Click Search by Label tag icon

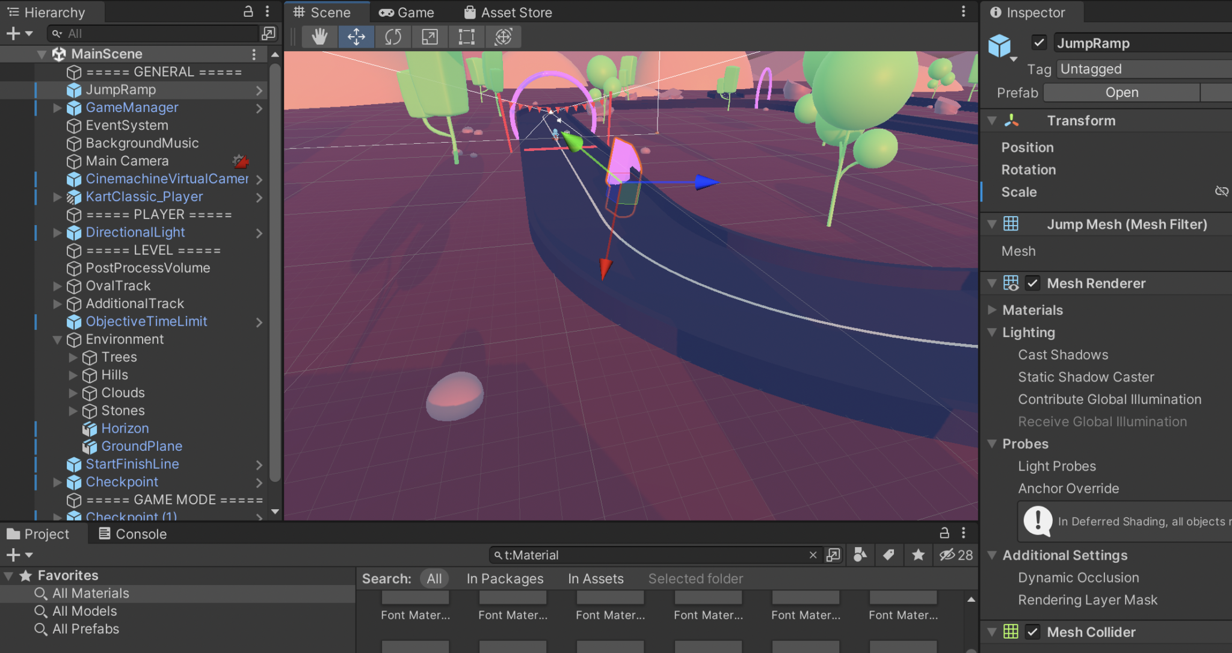[x=889, y=555]
